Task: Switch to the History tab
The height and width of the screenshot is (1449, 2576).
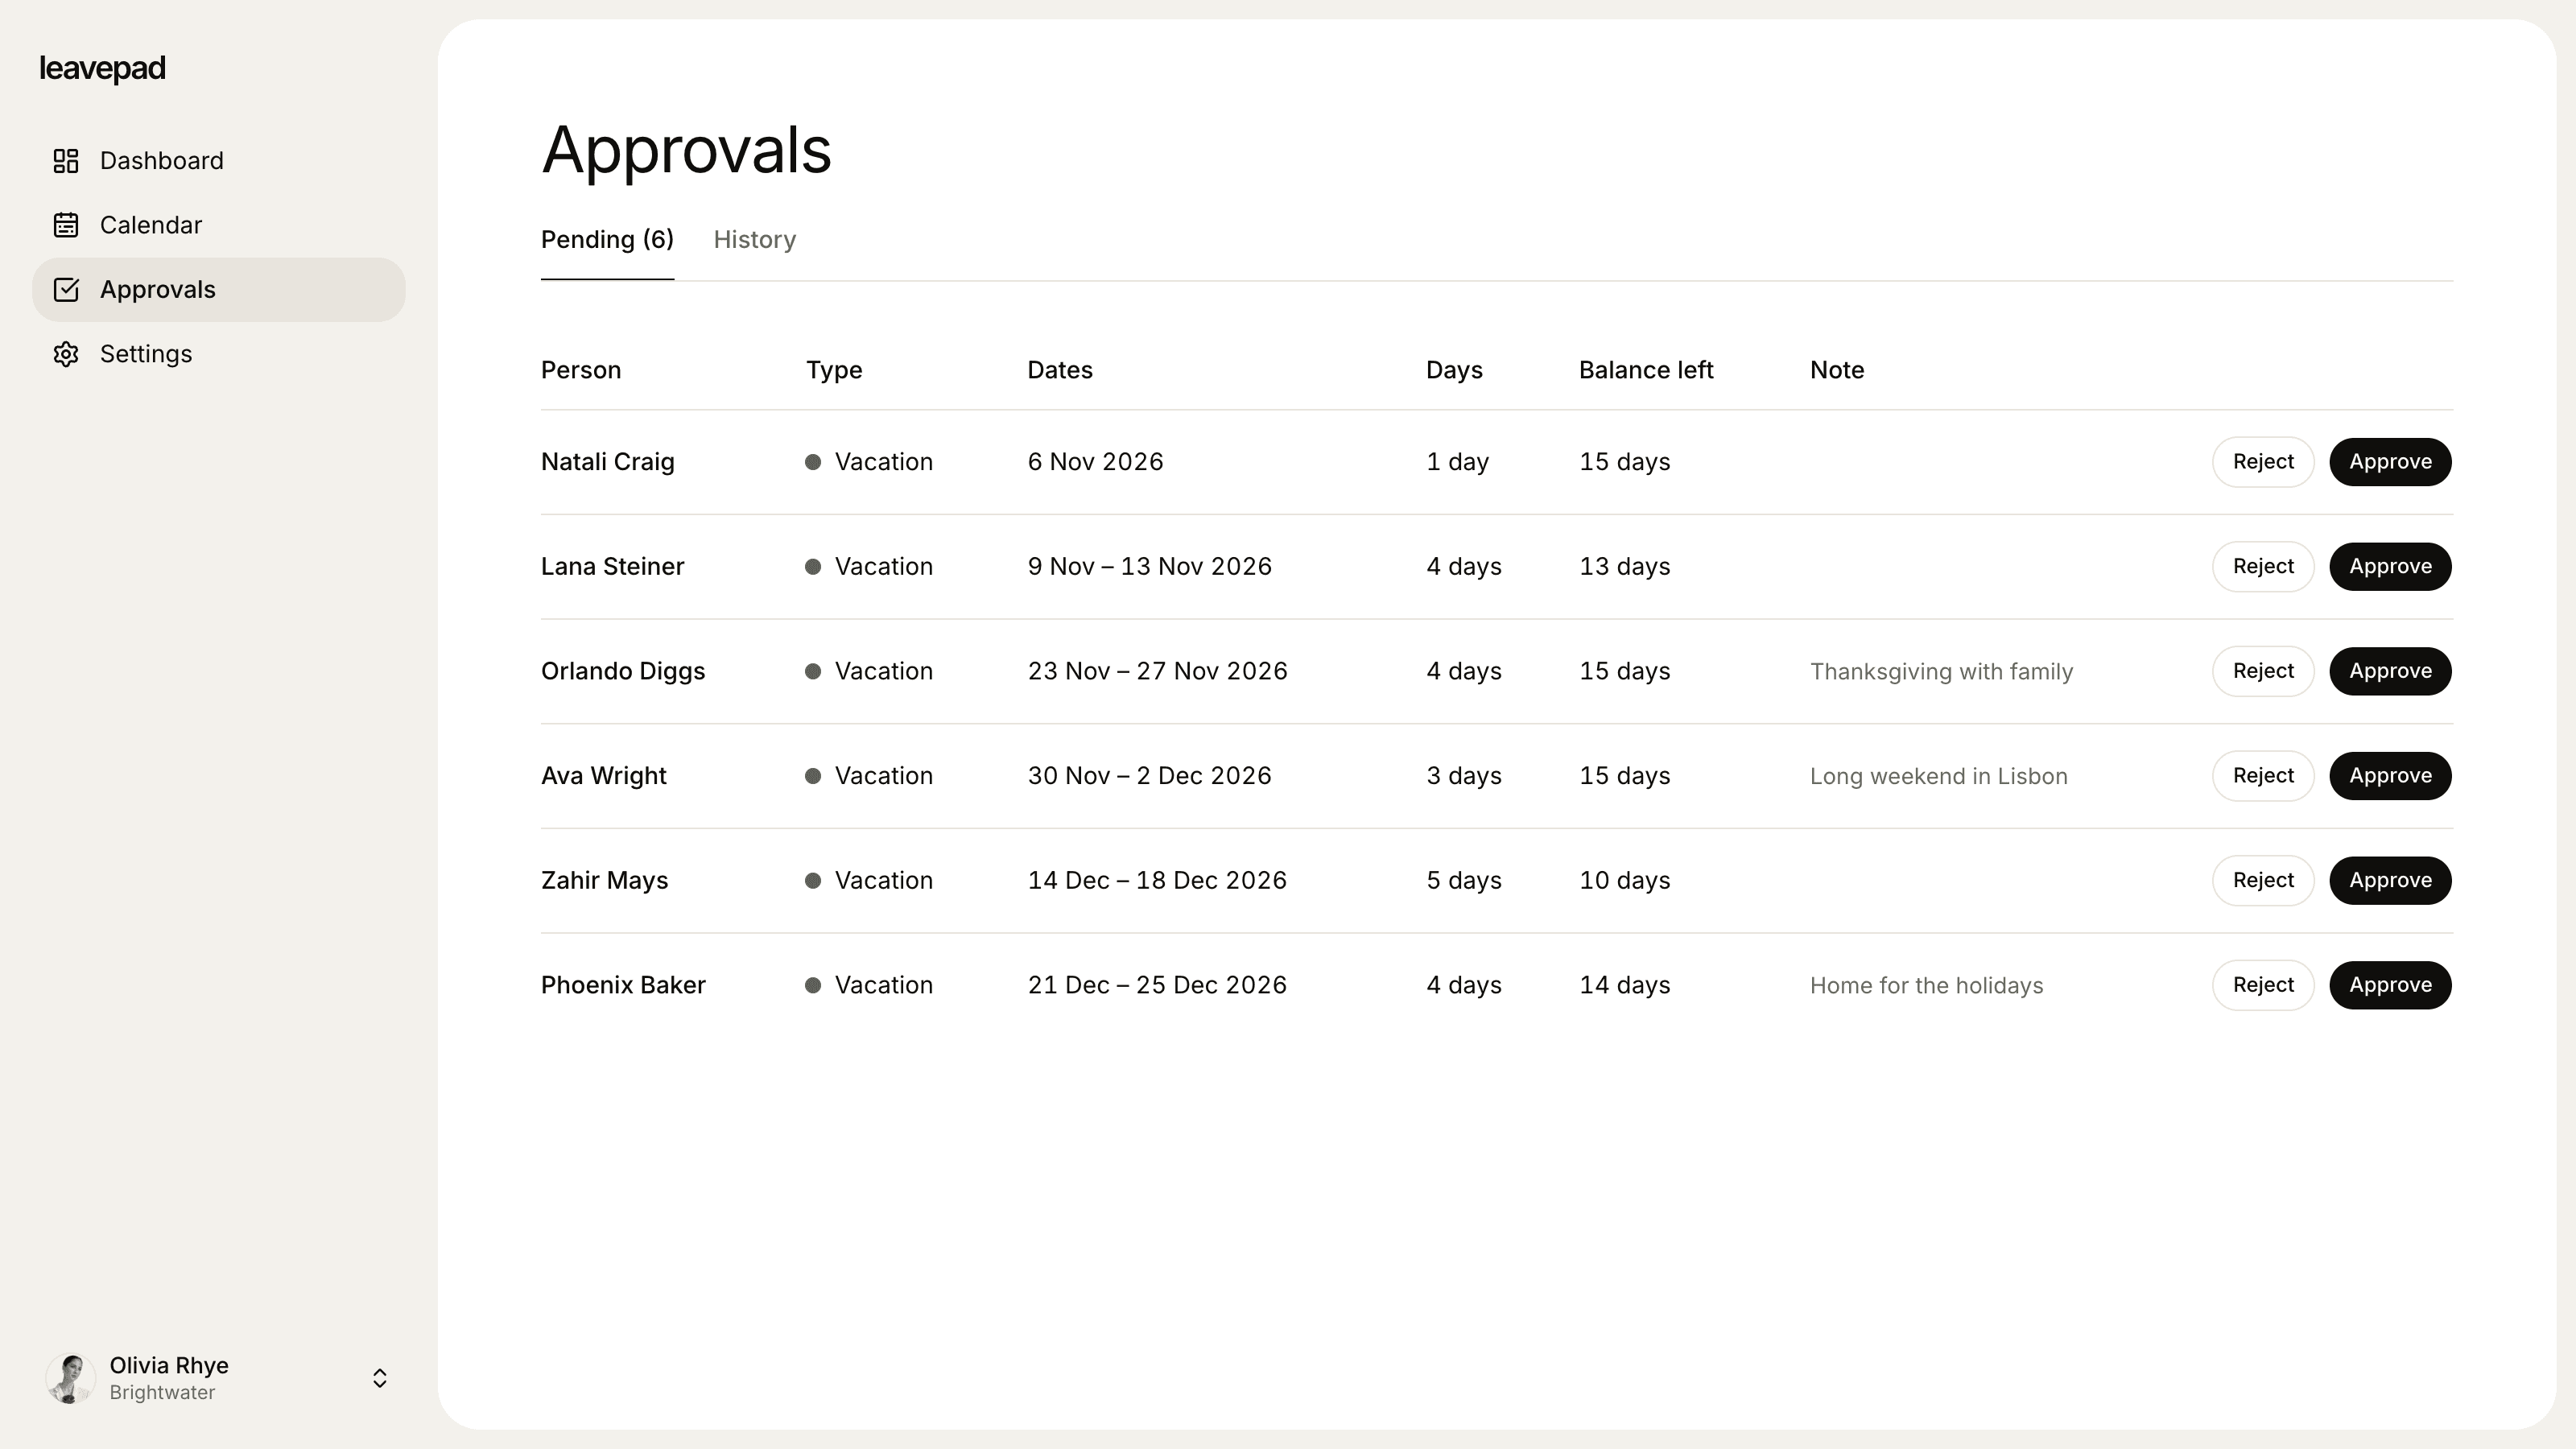Action: point(755,240)
